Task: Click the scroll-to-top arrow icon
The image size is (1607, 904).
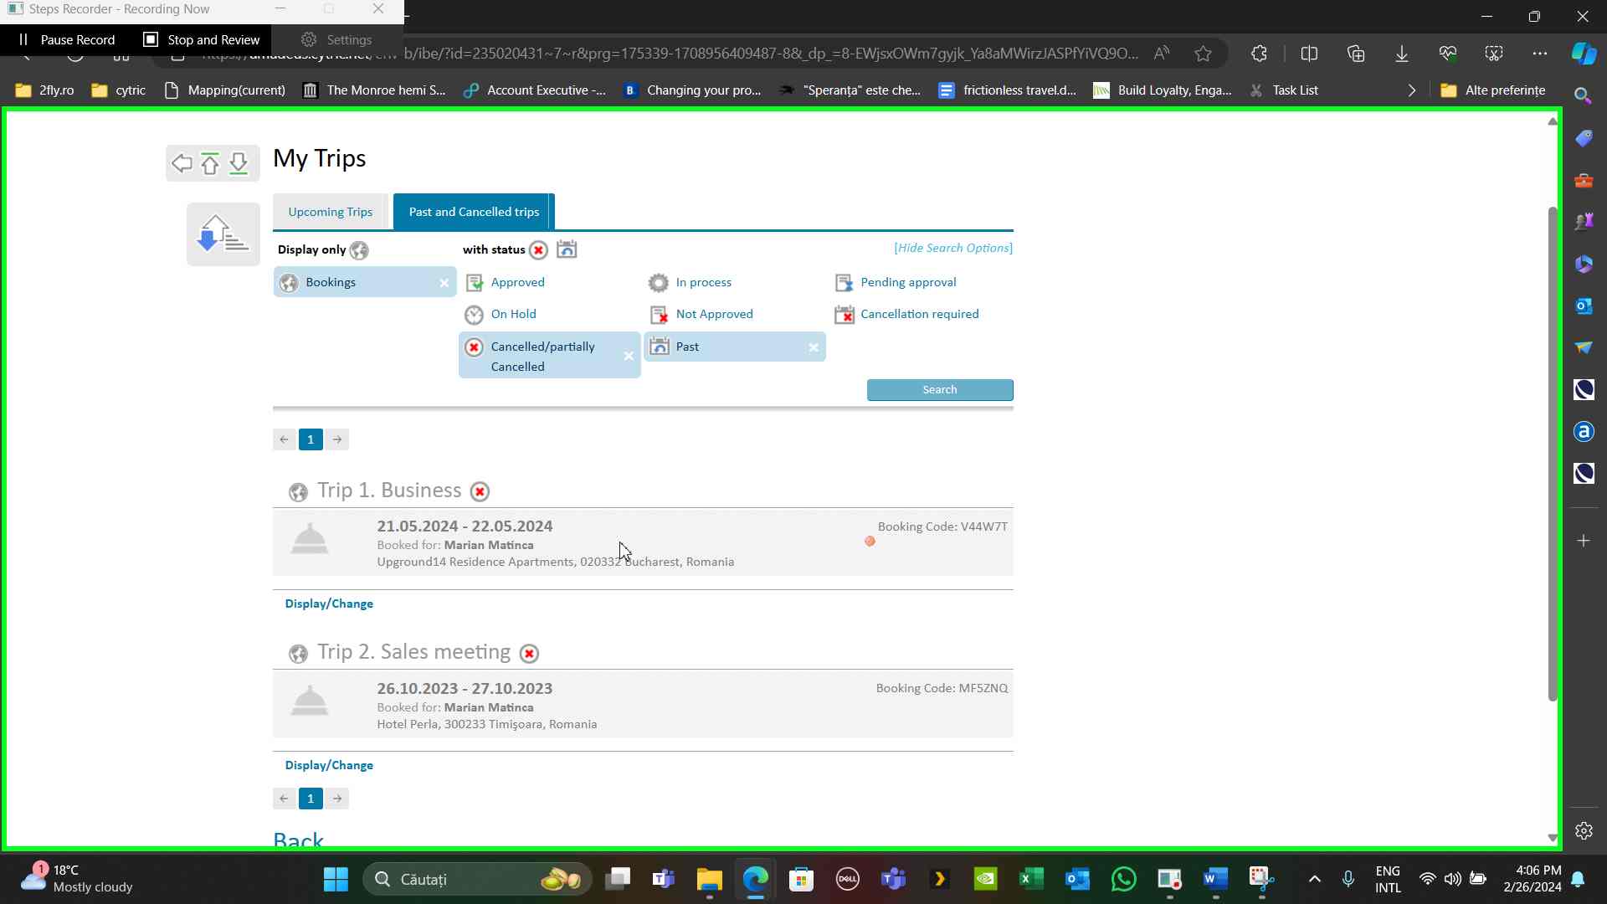Action: pos(210,163)
